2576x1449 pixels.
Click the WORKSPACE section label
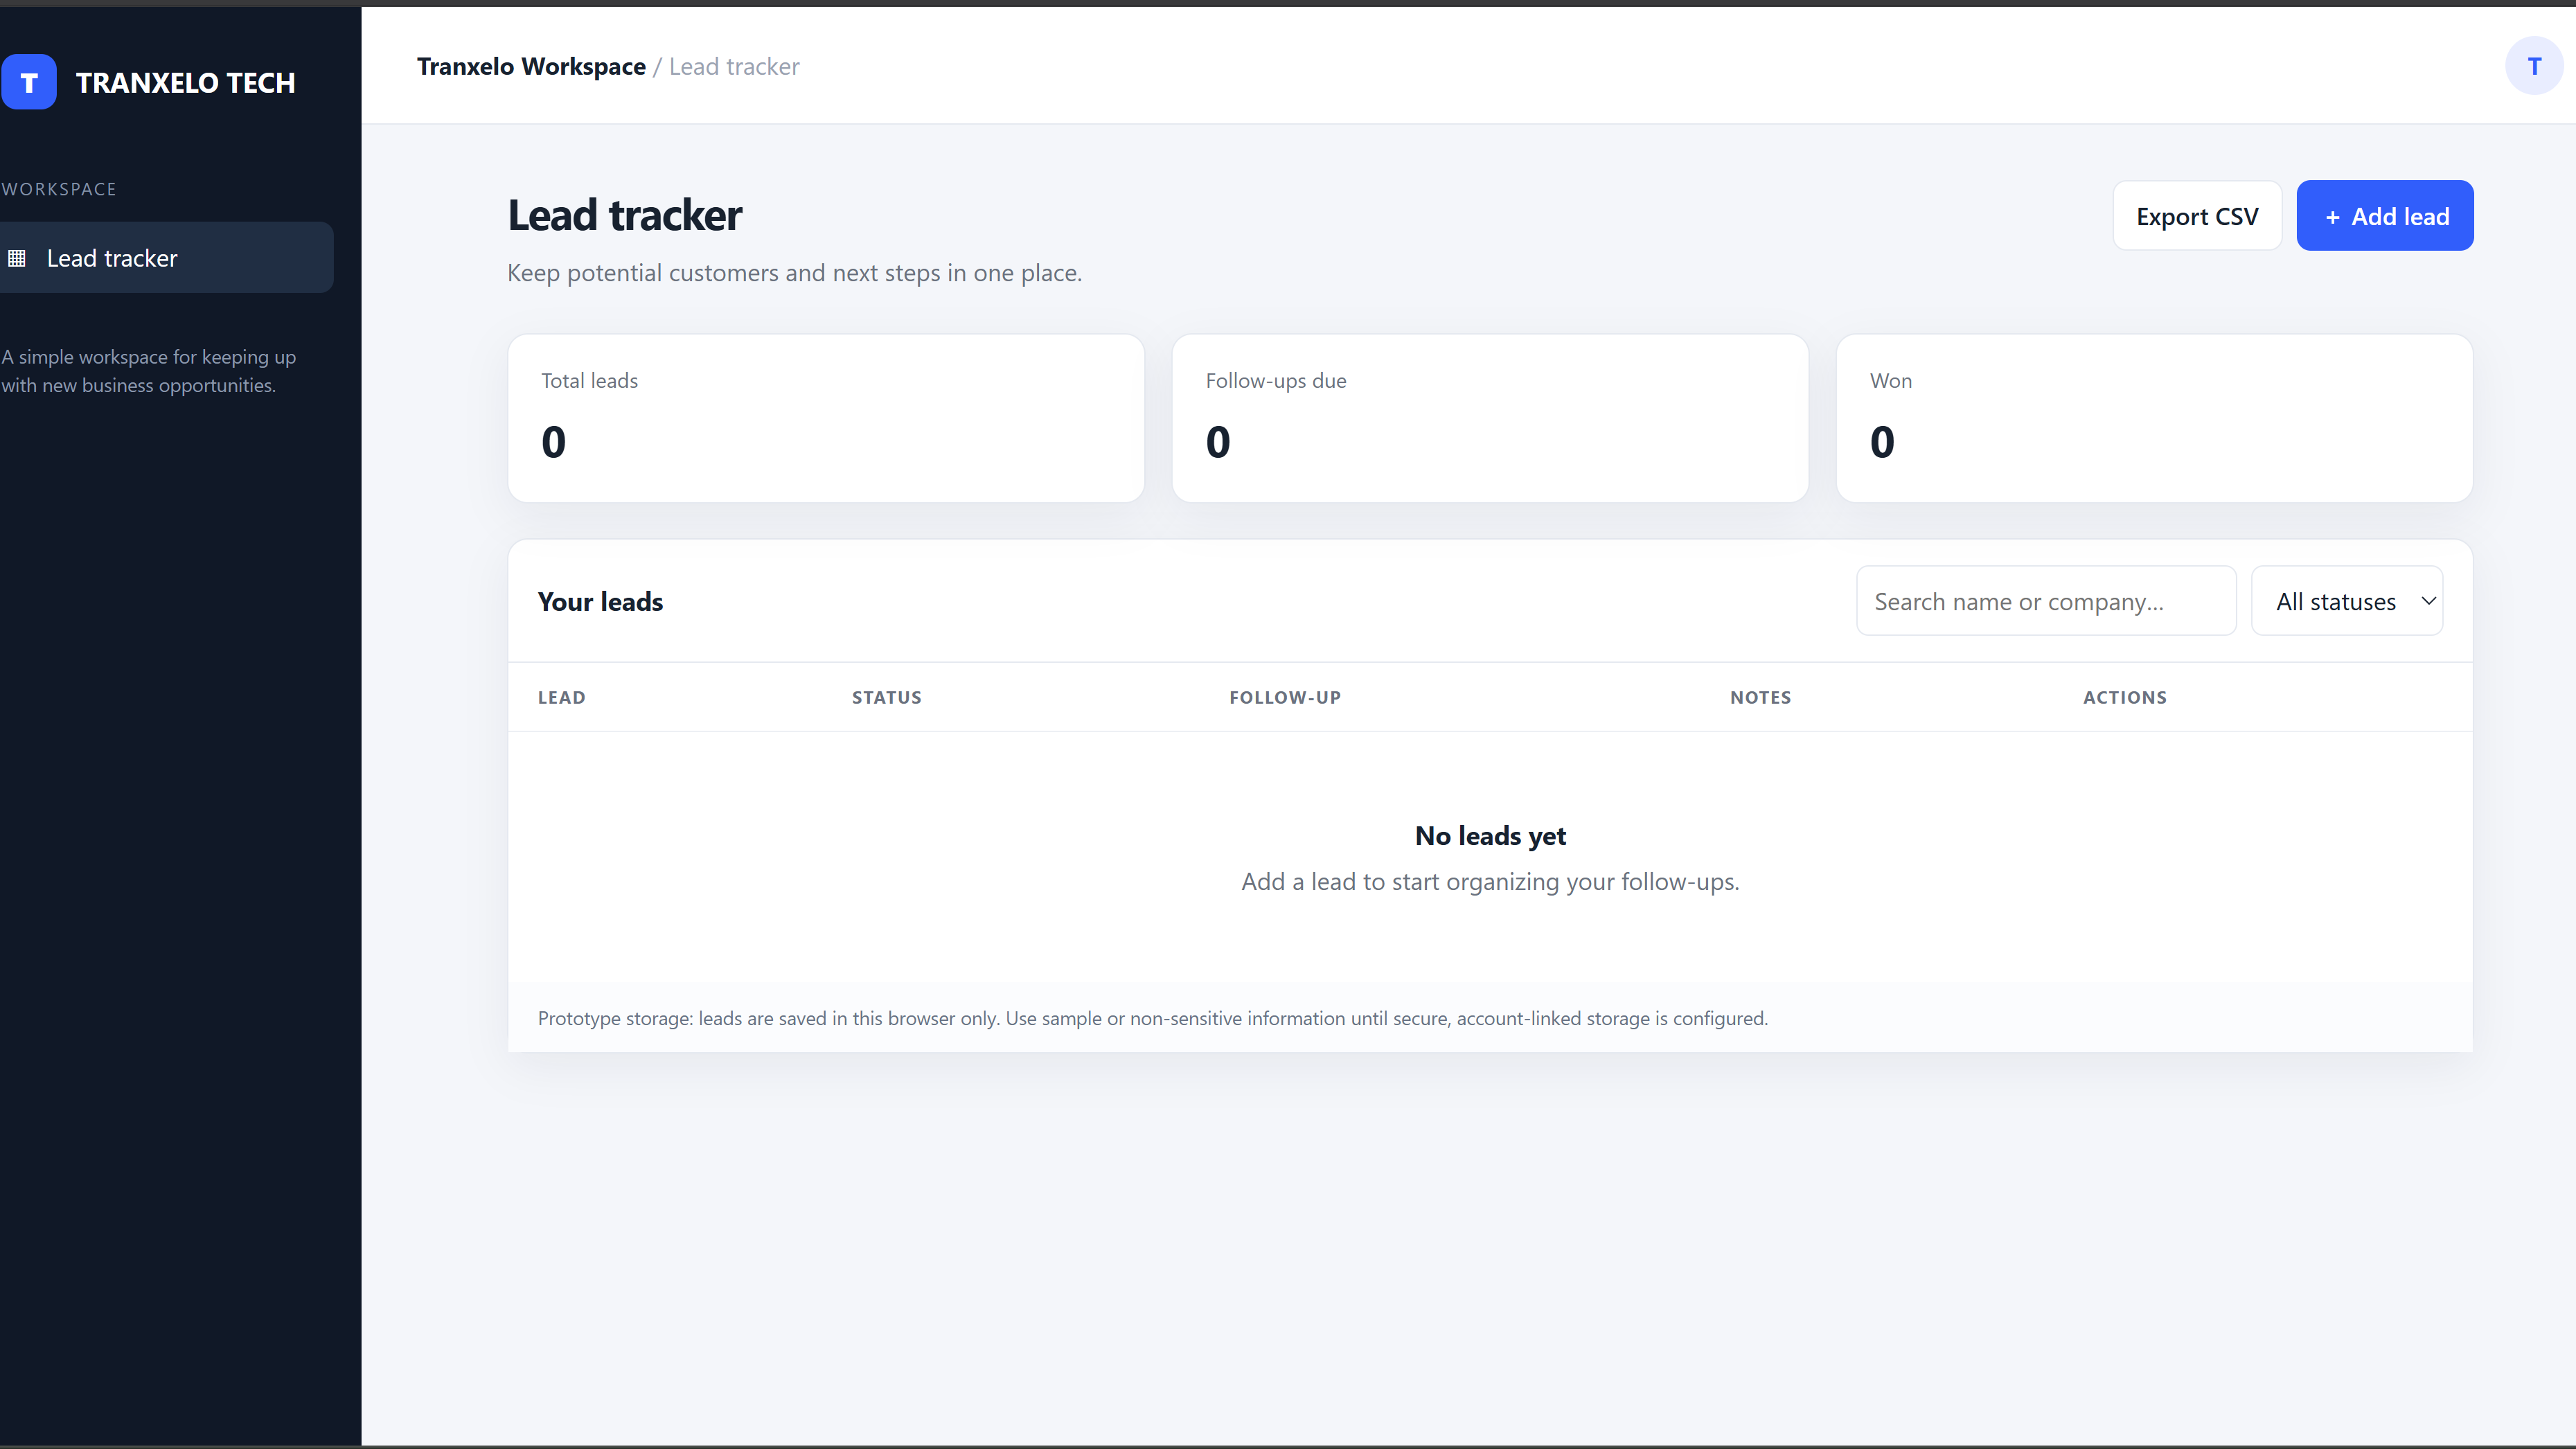pos(59,189)
